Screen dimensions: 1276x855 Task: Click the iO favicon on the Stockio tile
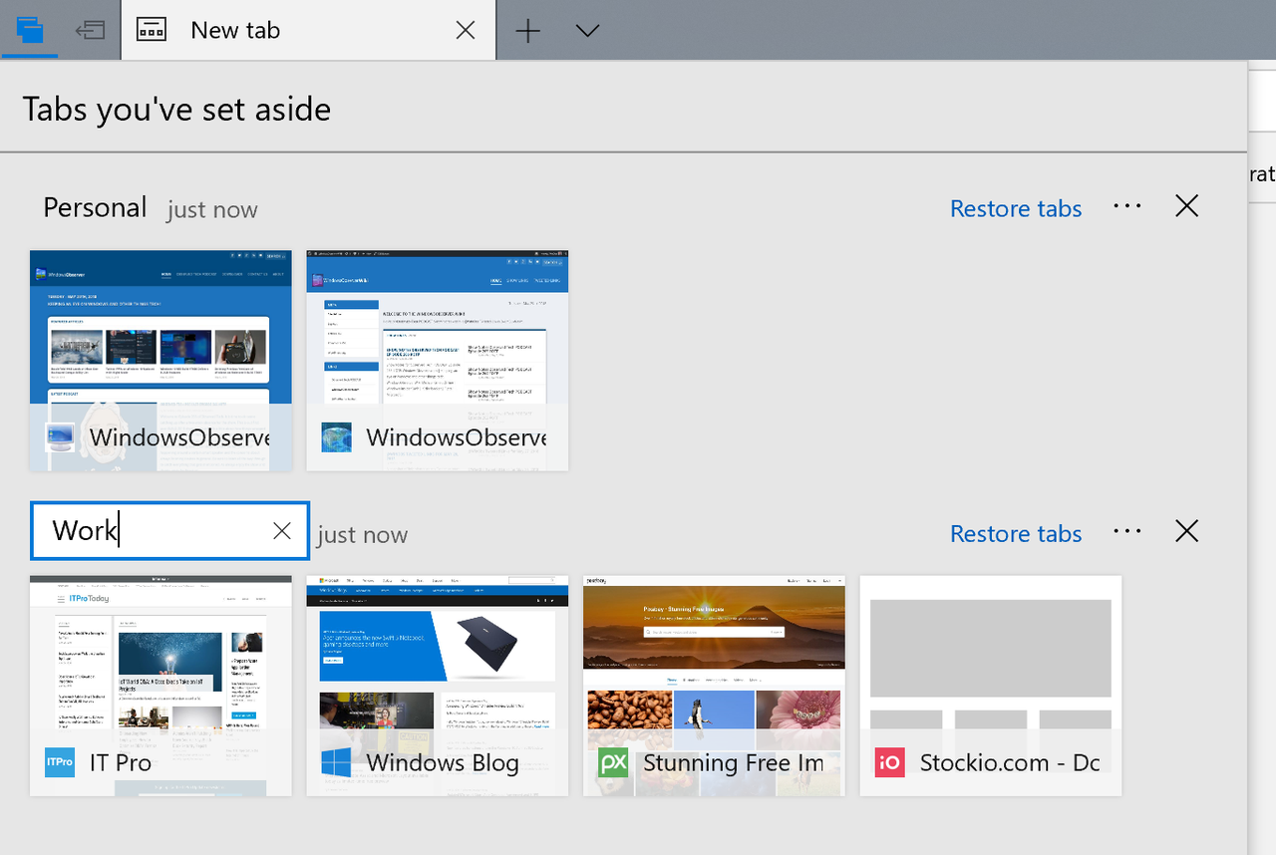coord(888,762)
